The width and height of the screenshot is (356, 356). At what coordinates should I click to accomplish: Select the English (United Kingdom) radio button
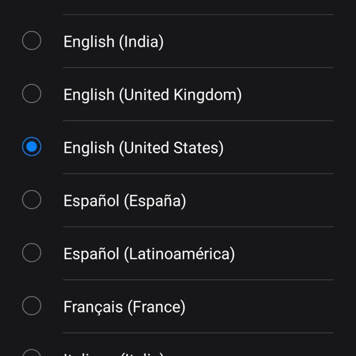click(x=32, y=95)
